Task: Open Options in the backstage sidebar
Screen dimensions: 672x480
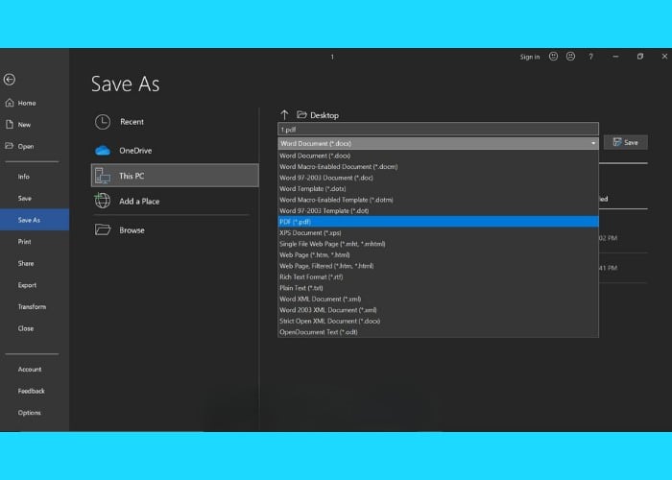Action: pyautogui.click(x=29, y=413)
